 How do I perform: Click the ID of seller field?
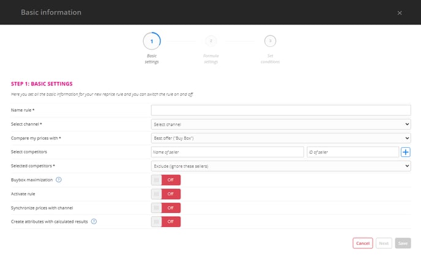353,152
